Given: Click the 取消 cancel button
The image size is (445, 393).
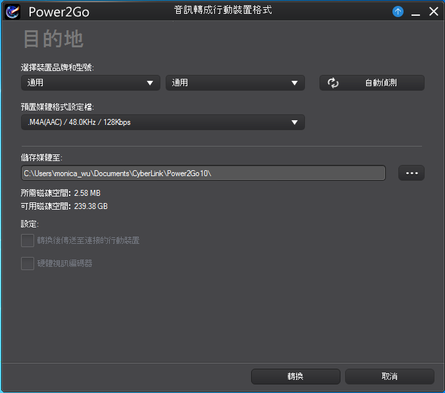Looking at the screenshot, I should tap(389, 377).
